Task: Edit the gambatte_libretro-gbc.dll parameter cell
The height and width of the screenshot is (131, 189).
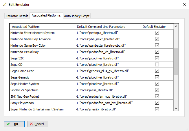Action: coord(108,46)
